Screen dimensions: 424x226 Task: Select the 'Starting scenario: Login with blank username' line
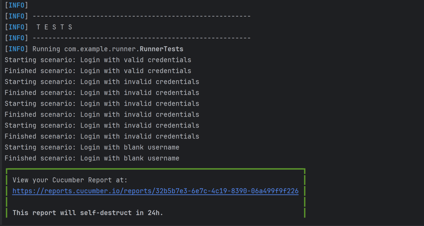pos(92,147)
